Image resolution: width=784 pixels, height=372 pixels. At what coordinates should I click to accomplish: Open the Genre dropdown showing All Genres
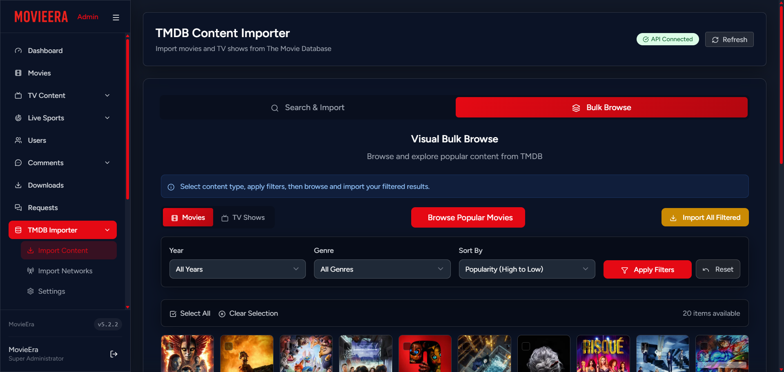(382, 269)
